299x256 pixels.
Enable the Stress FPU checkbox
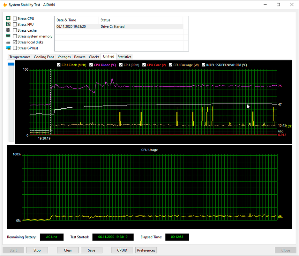click(15, 25)
